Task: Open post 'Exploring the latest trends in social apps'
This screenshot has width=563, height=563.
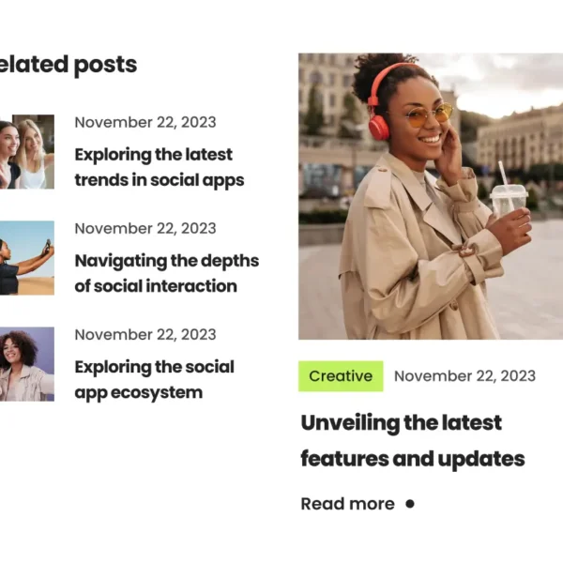Action: [x=160, y=168]
